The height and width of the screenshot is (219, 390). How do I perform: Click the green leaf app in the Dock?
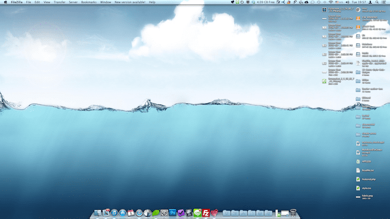pos(156,213)
